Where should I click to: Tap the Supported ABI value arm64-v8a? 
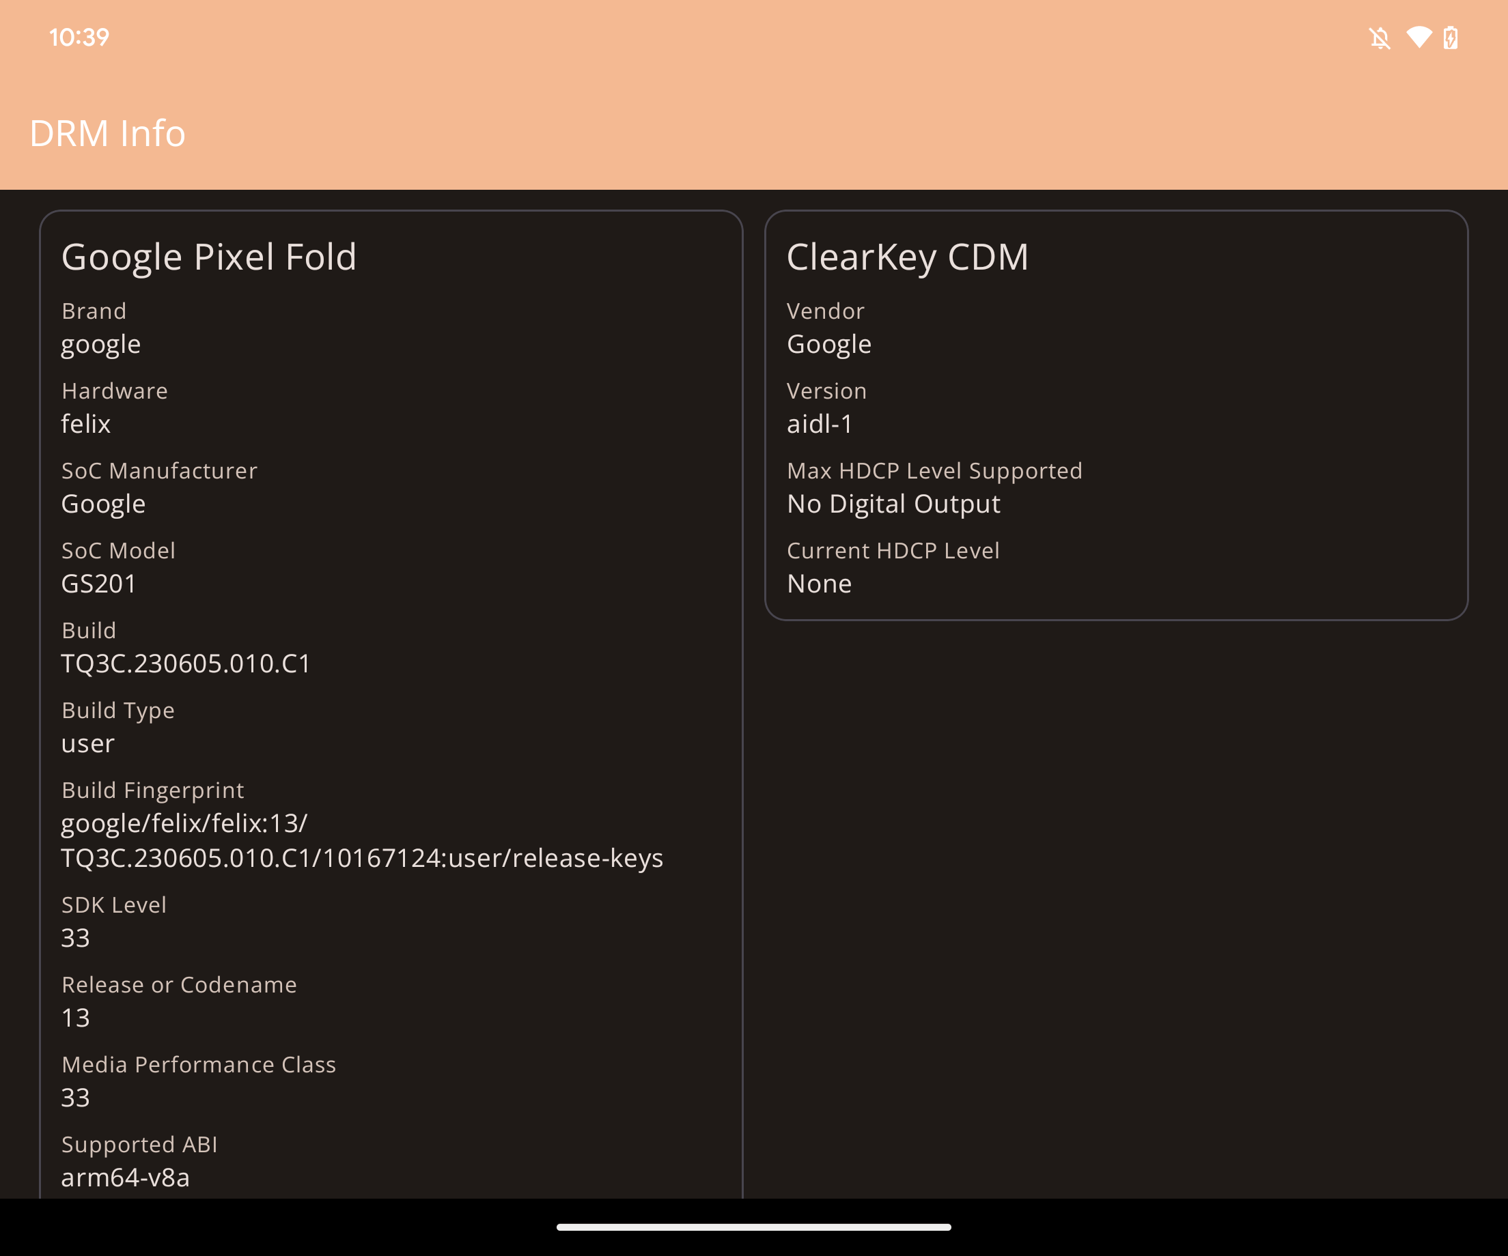pos(126,1177)
